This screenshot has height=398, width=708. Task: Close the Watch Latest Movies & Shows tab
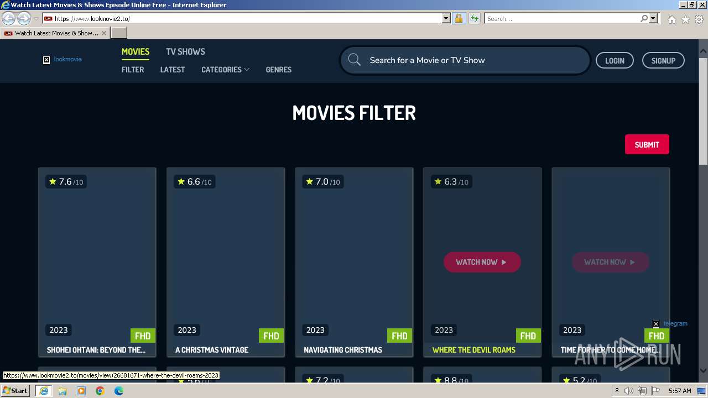(103, 33)
